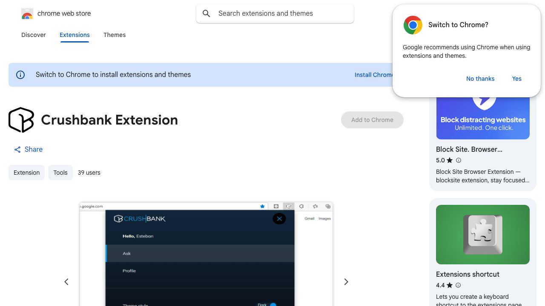Dismiss popup with No thanks
This screenshot has height=306, width=545.
coord(480,79)
